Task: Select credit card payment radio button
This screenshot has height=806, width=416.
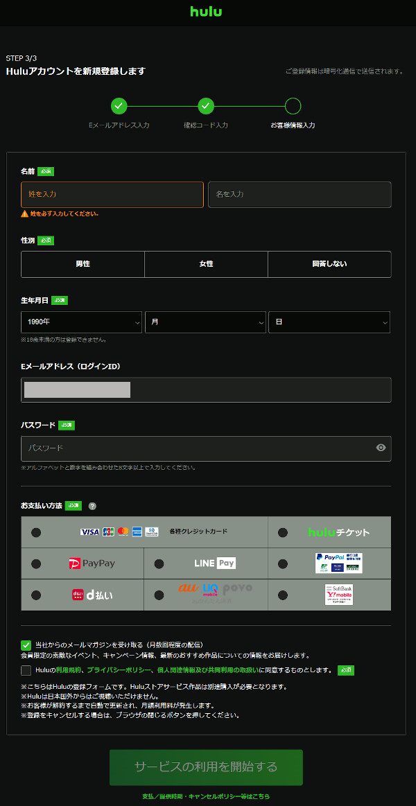Action: point(36,532)
